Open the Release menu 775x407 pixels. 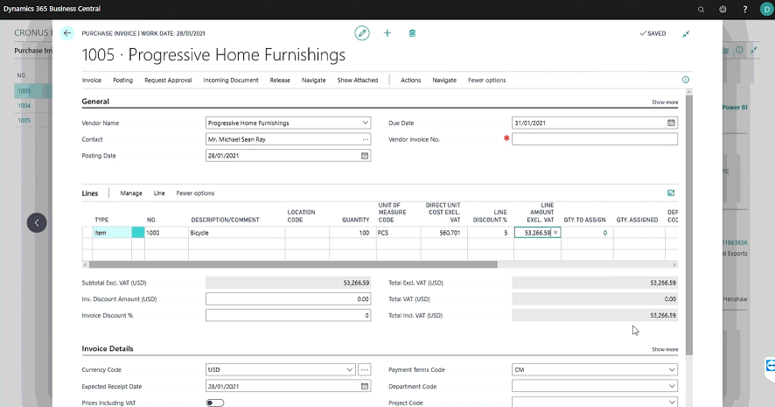tap(280, 81)
